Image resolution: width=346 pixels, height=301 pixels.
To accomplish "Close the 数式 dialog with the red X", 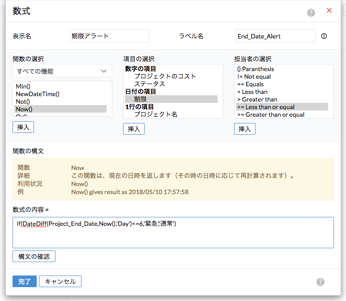I will point(329,10).
